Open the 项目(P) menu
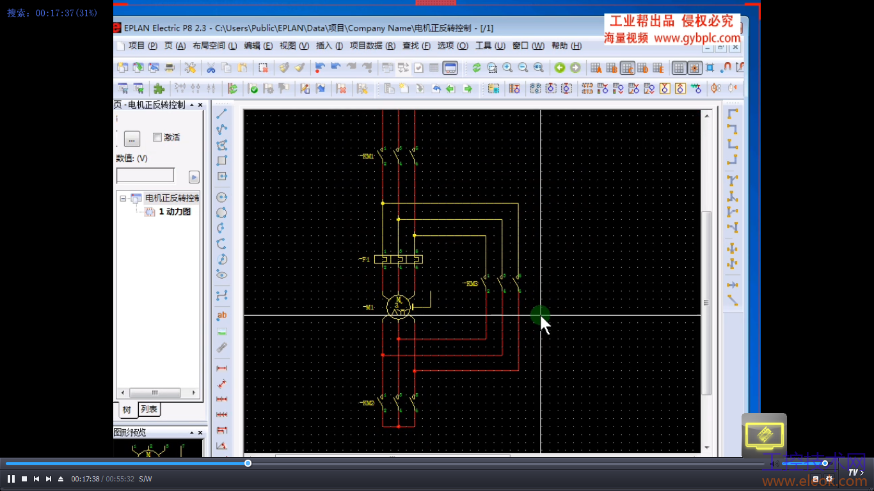 (x=143, y=46)
